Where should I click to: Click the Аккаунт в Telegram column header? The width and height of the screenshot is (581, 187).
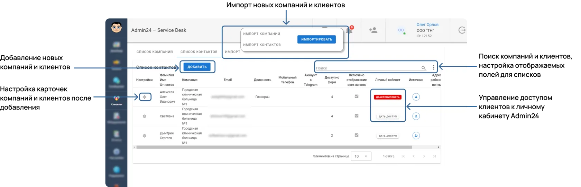pos(311,80)
